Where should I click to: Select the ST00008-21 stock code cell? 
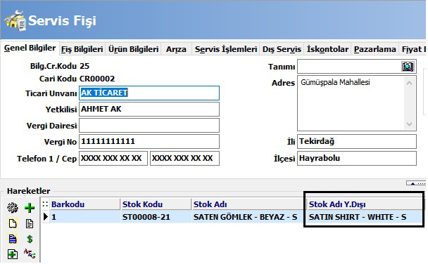[156, 217]
